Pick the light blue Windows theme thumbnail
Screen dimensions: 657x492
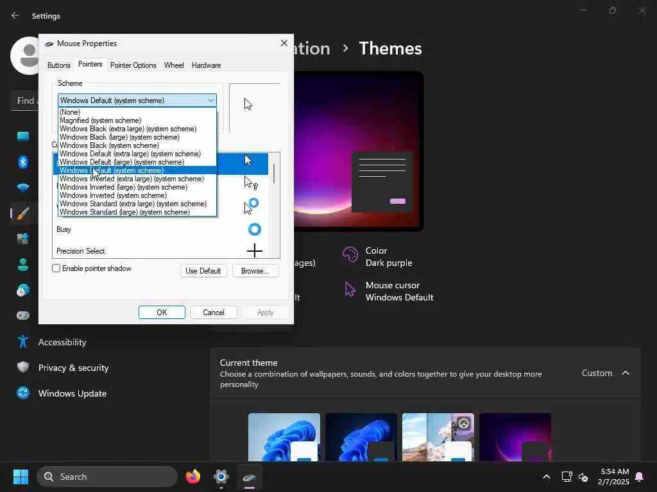coord(284,437)
